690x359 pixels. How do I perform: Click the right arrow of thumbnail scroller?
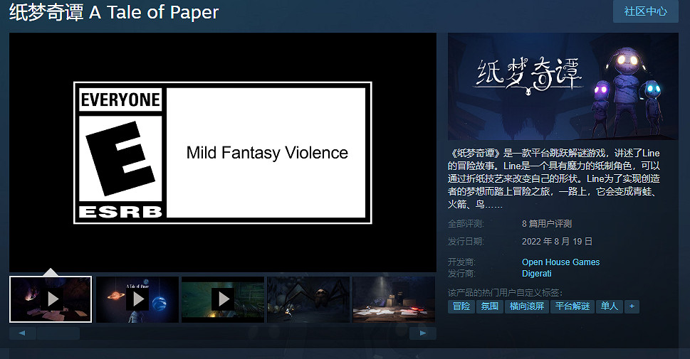coord(423,333)
